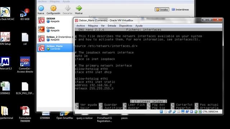Click the optical disk status icon
Screen dimensions: 230x129
coord(166,112)
